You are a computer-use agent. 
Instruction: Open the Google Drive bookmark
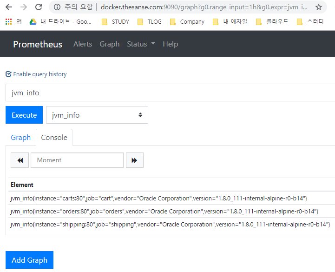coord(60,21)
